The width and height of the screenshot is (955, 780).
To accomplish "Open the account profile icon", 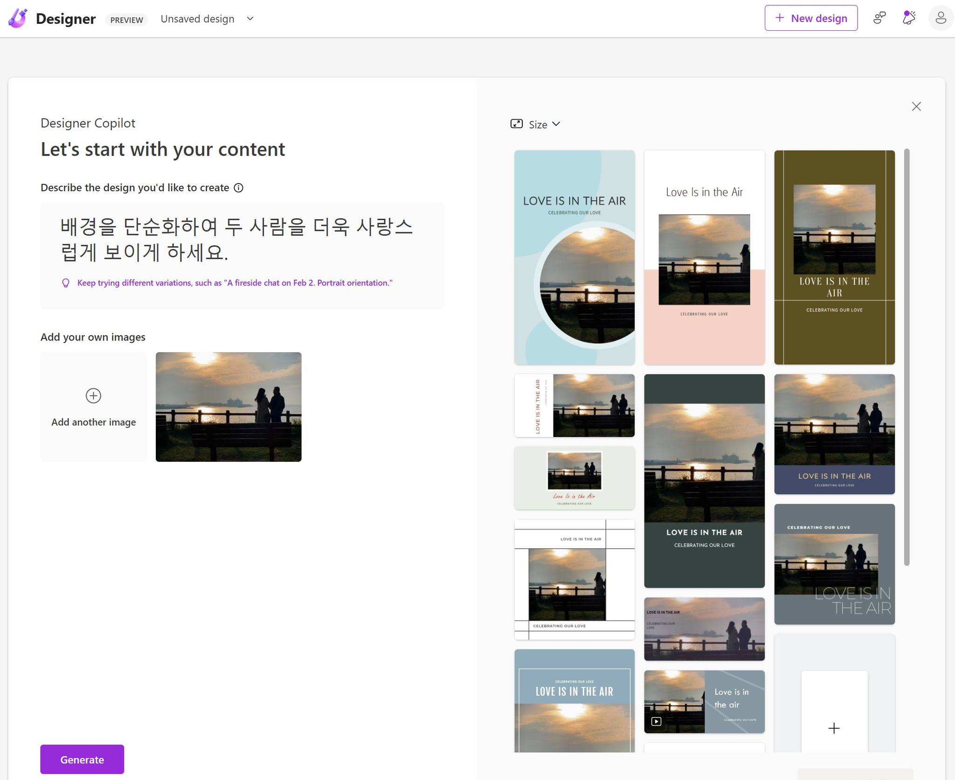I will [941, 18].
